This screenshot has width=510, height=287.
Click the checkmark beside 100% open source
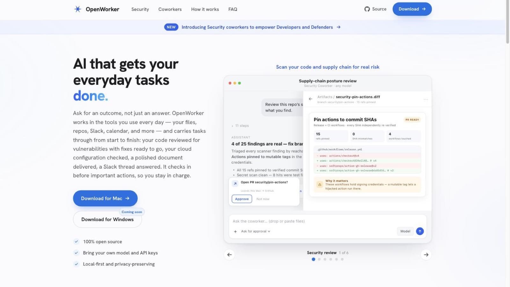pos(76,241)
